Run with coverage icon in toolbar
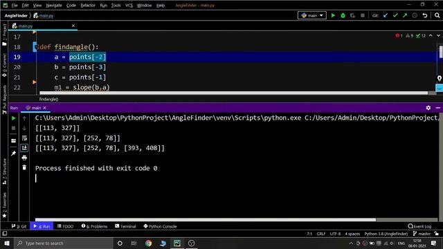Screen dimensions: 443x249 pyautogui.click(x=352, y=15)
